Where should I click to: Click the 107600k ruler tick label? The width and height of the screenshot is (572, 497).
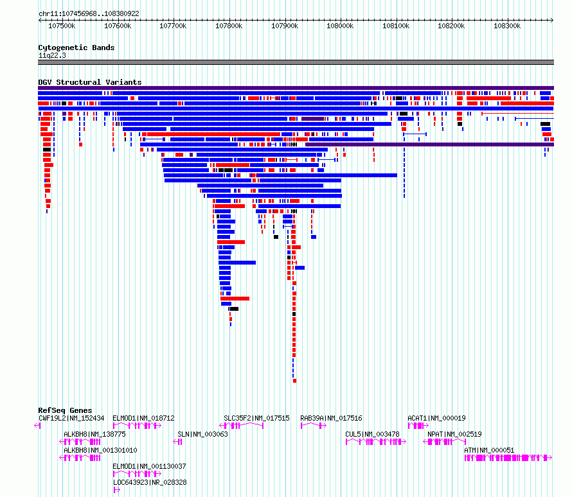pyautogui.click(x=118, y=26)
